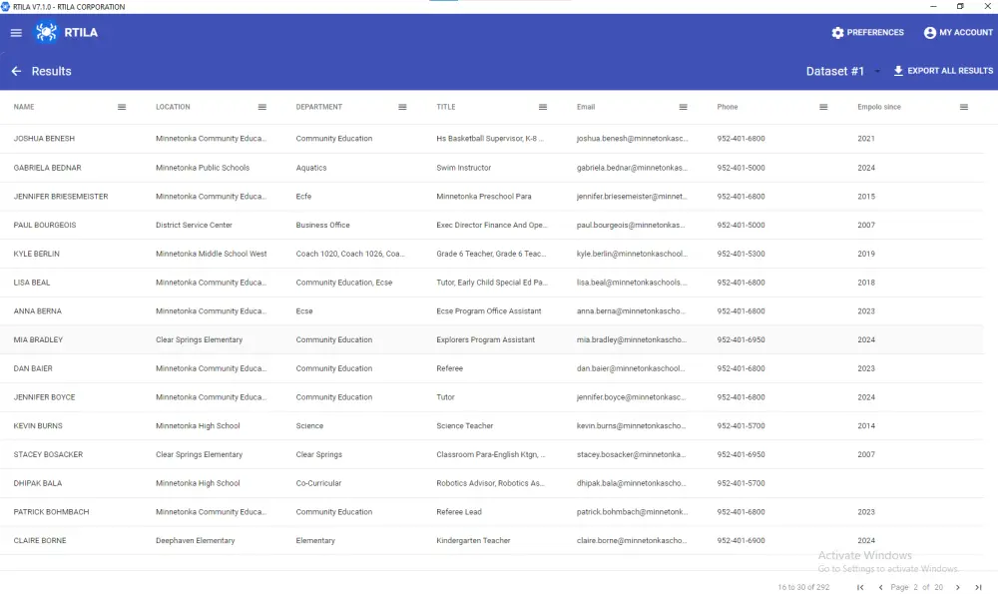Open LOCATION column menu icon

262,107
